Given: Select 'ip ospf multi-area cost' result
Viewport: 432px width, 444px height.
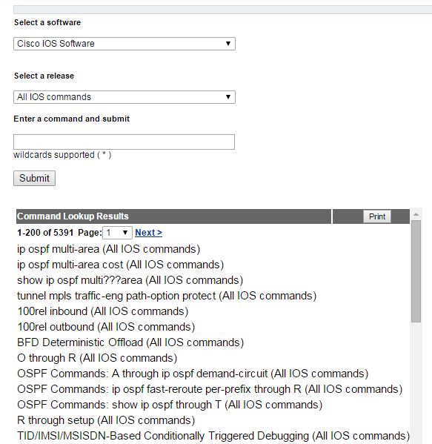Looking at the screenshot, I should [x=120, y=265].
